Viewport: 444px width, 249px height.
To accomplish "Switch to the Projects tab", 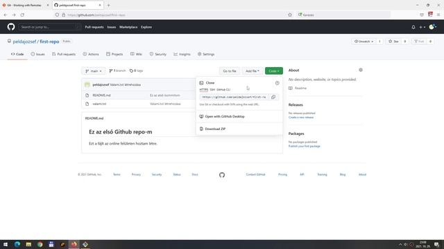I will tap(114, 54).
